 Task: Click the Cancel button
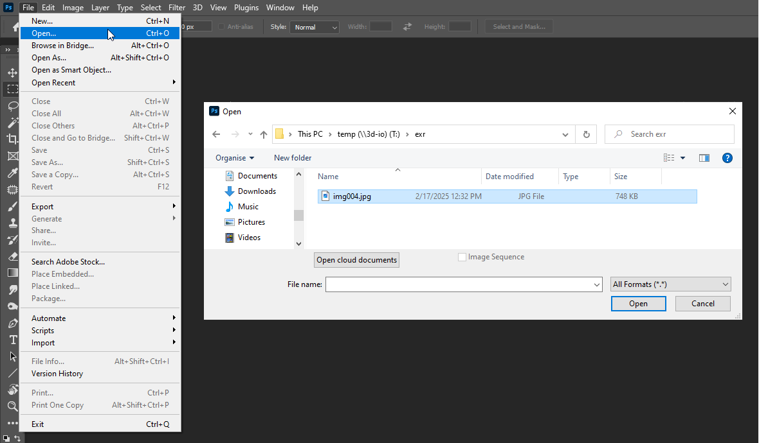(703, 304)
